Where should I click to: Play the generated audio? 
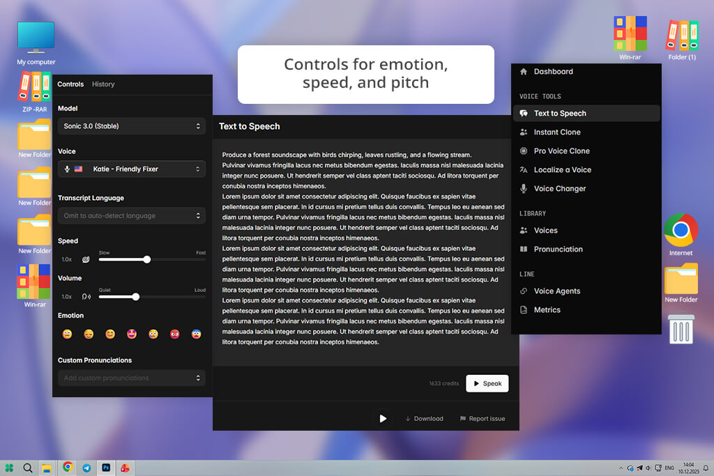coord(383,419)
